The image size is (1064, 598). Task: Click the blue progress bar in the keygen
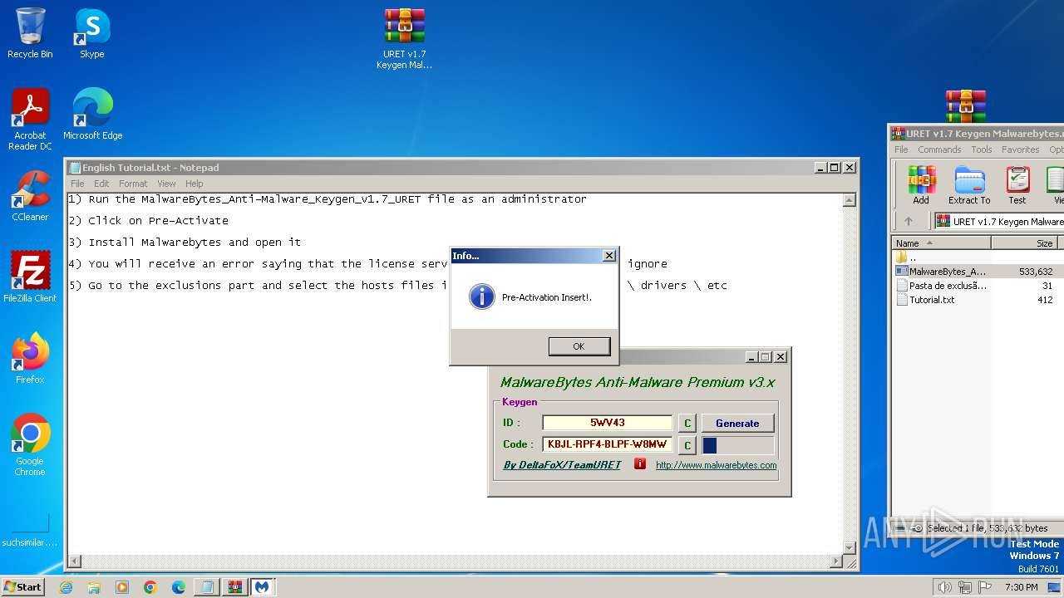coord(737,445)
